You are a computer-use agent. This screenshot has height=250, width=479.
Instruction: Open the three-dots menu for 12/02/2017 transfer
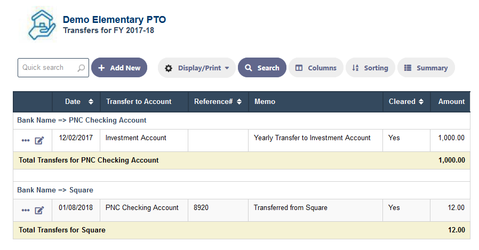26,141
